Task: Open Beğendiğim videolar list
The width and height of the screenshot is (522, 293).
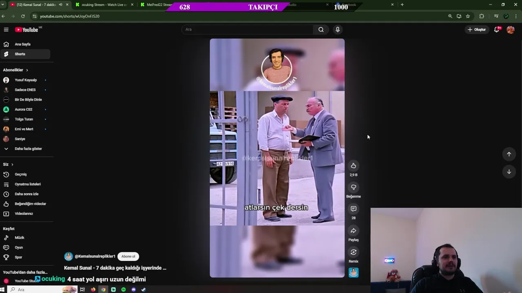Action: pos(25,204)
